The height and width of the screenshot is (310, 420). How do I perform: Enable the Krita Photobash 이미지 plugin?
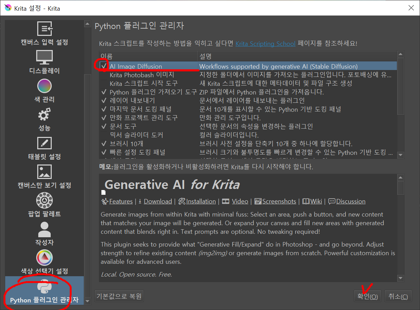pos(104,75)
